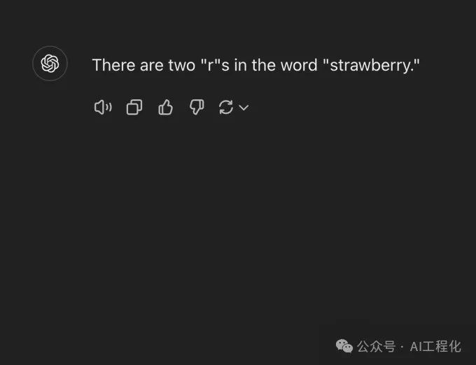The width and height of the screenshot is (476, 365).
Task: Expand the chevron next to regenerate
Action: click(244, 108)
